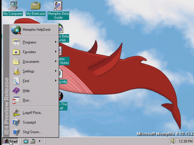194x145 pixels.
Task: Click the Suspend moon monitor icon
Action: pos(16,122)
